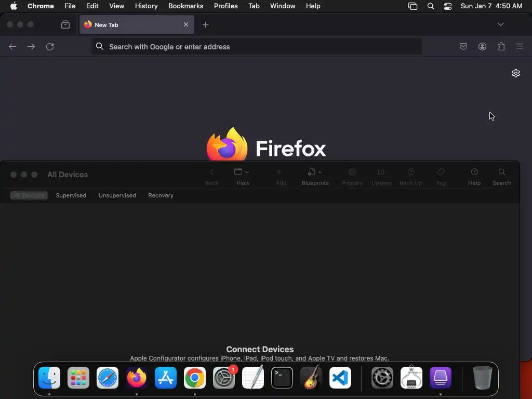Viewport: 532px width, 399px height.
Task: Open Spotlight search in menu bar
Action: tap(431, 6)
